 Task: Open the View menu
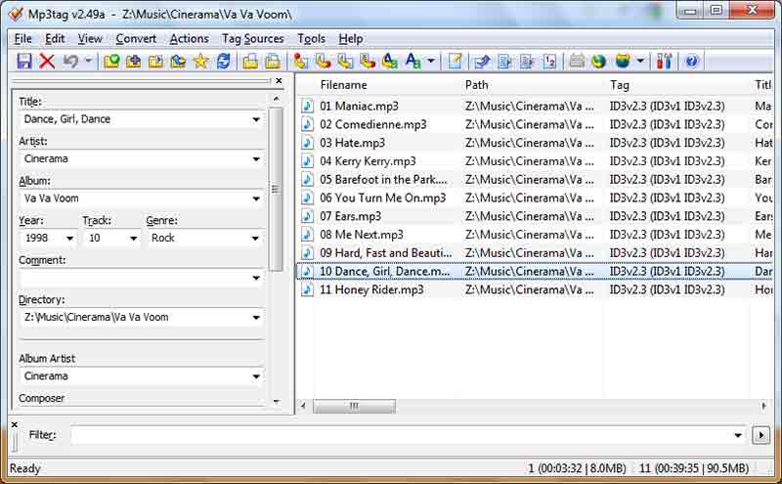coord(90,38)
